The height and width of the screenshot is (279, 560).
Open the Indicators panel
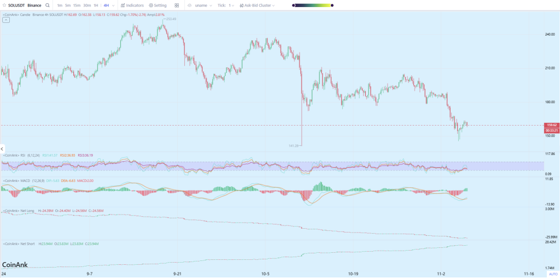tap(132, 5)
